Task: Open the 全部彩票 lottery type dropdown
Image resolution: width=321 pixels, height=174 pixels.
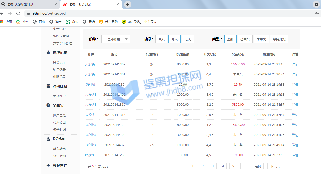Action: click(115, 39)
